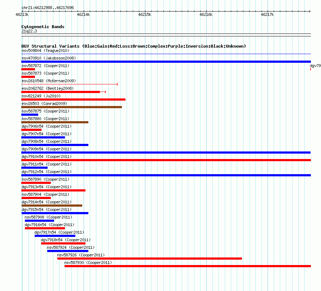Click nsv587880 (Cooper2011) label
The image size is (321, 291).
(x=45, y=119)
